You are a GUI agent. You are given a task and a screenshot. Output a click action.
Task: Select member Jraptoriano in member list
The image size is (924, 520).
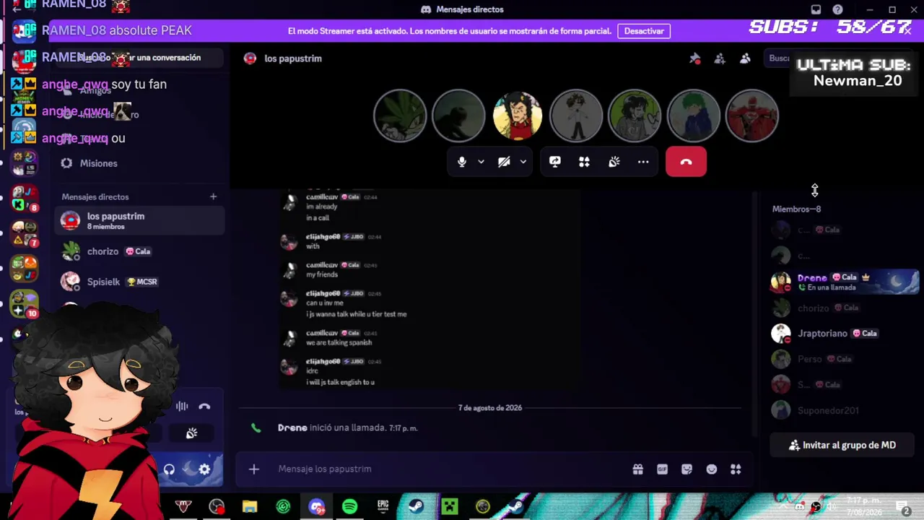[x=844, y=334]
